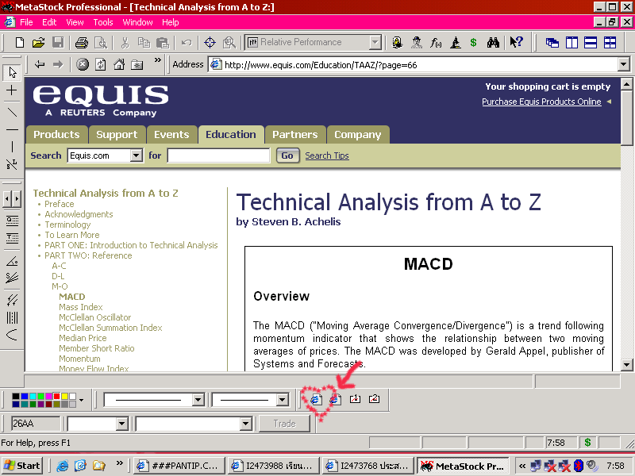Viewport: 635px width, 476px height.
Task: Switch to ###PANTIP.C... taskbar window
Action: point(179,466)
